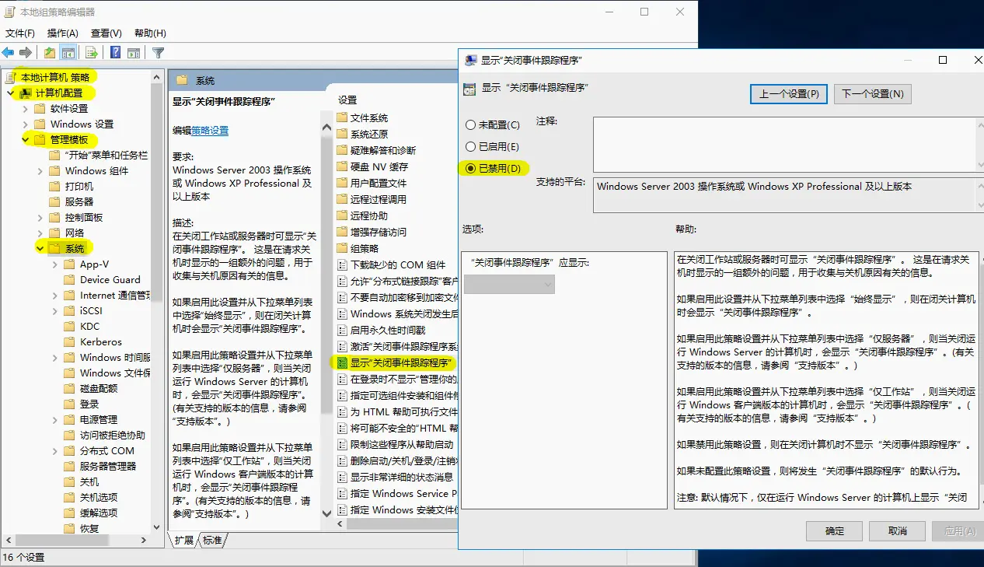Select the 已启用(E) radio button

[470, 146]
